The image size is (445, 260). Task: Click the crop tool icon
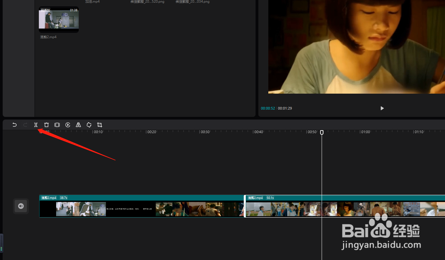pos(100,125)
